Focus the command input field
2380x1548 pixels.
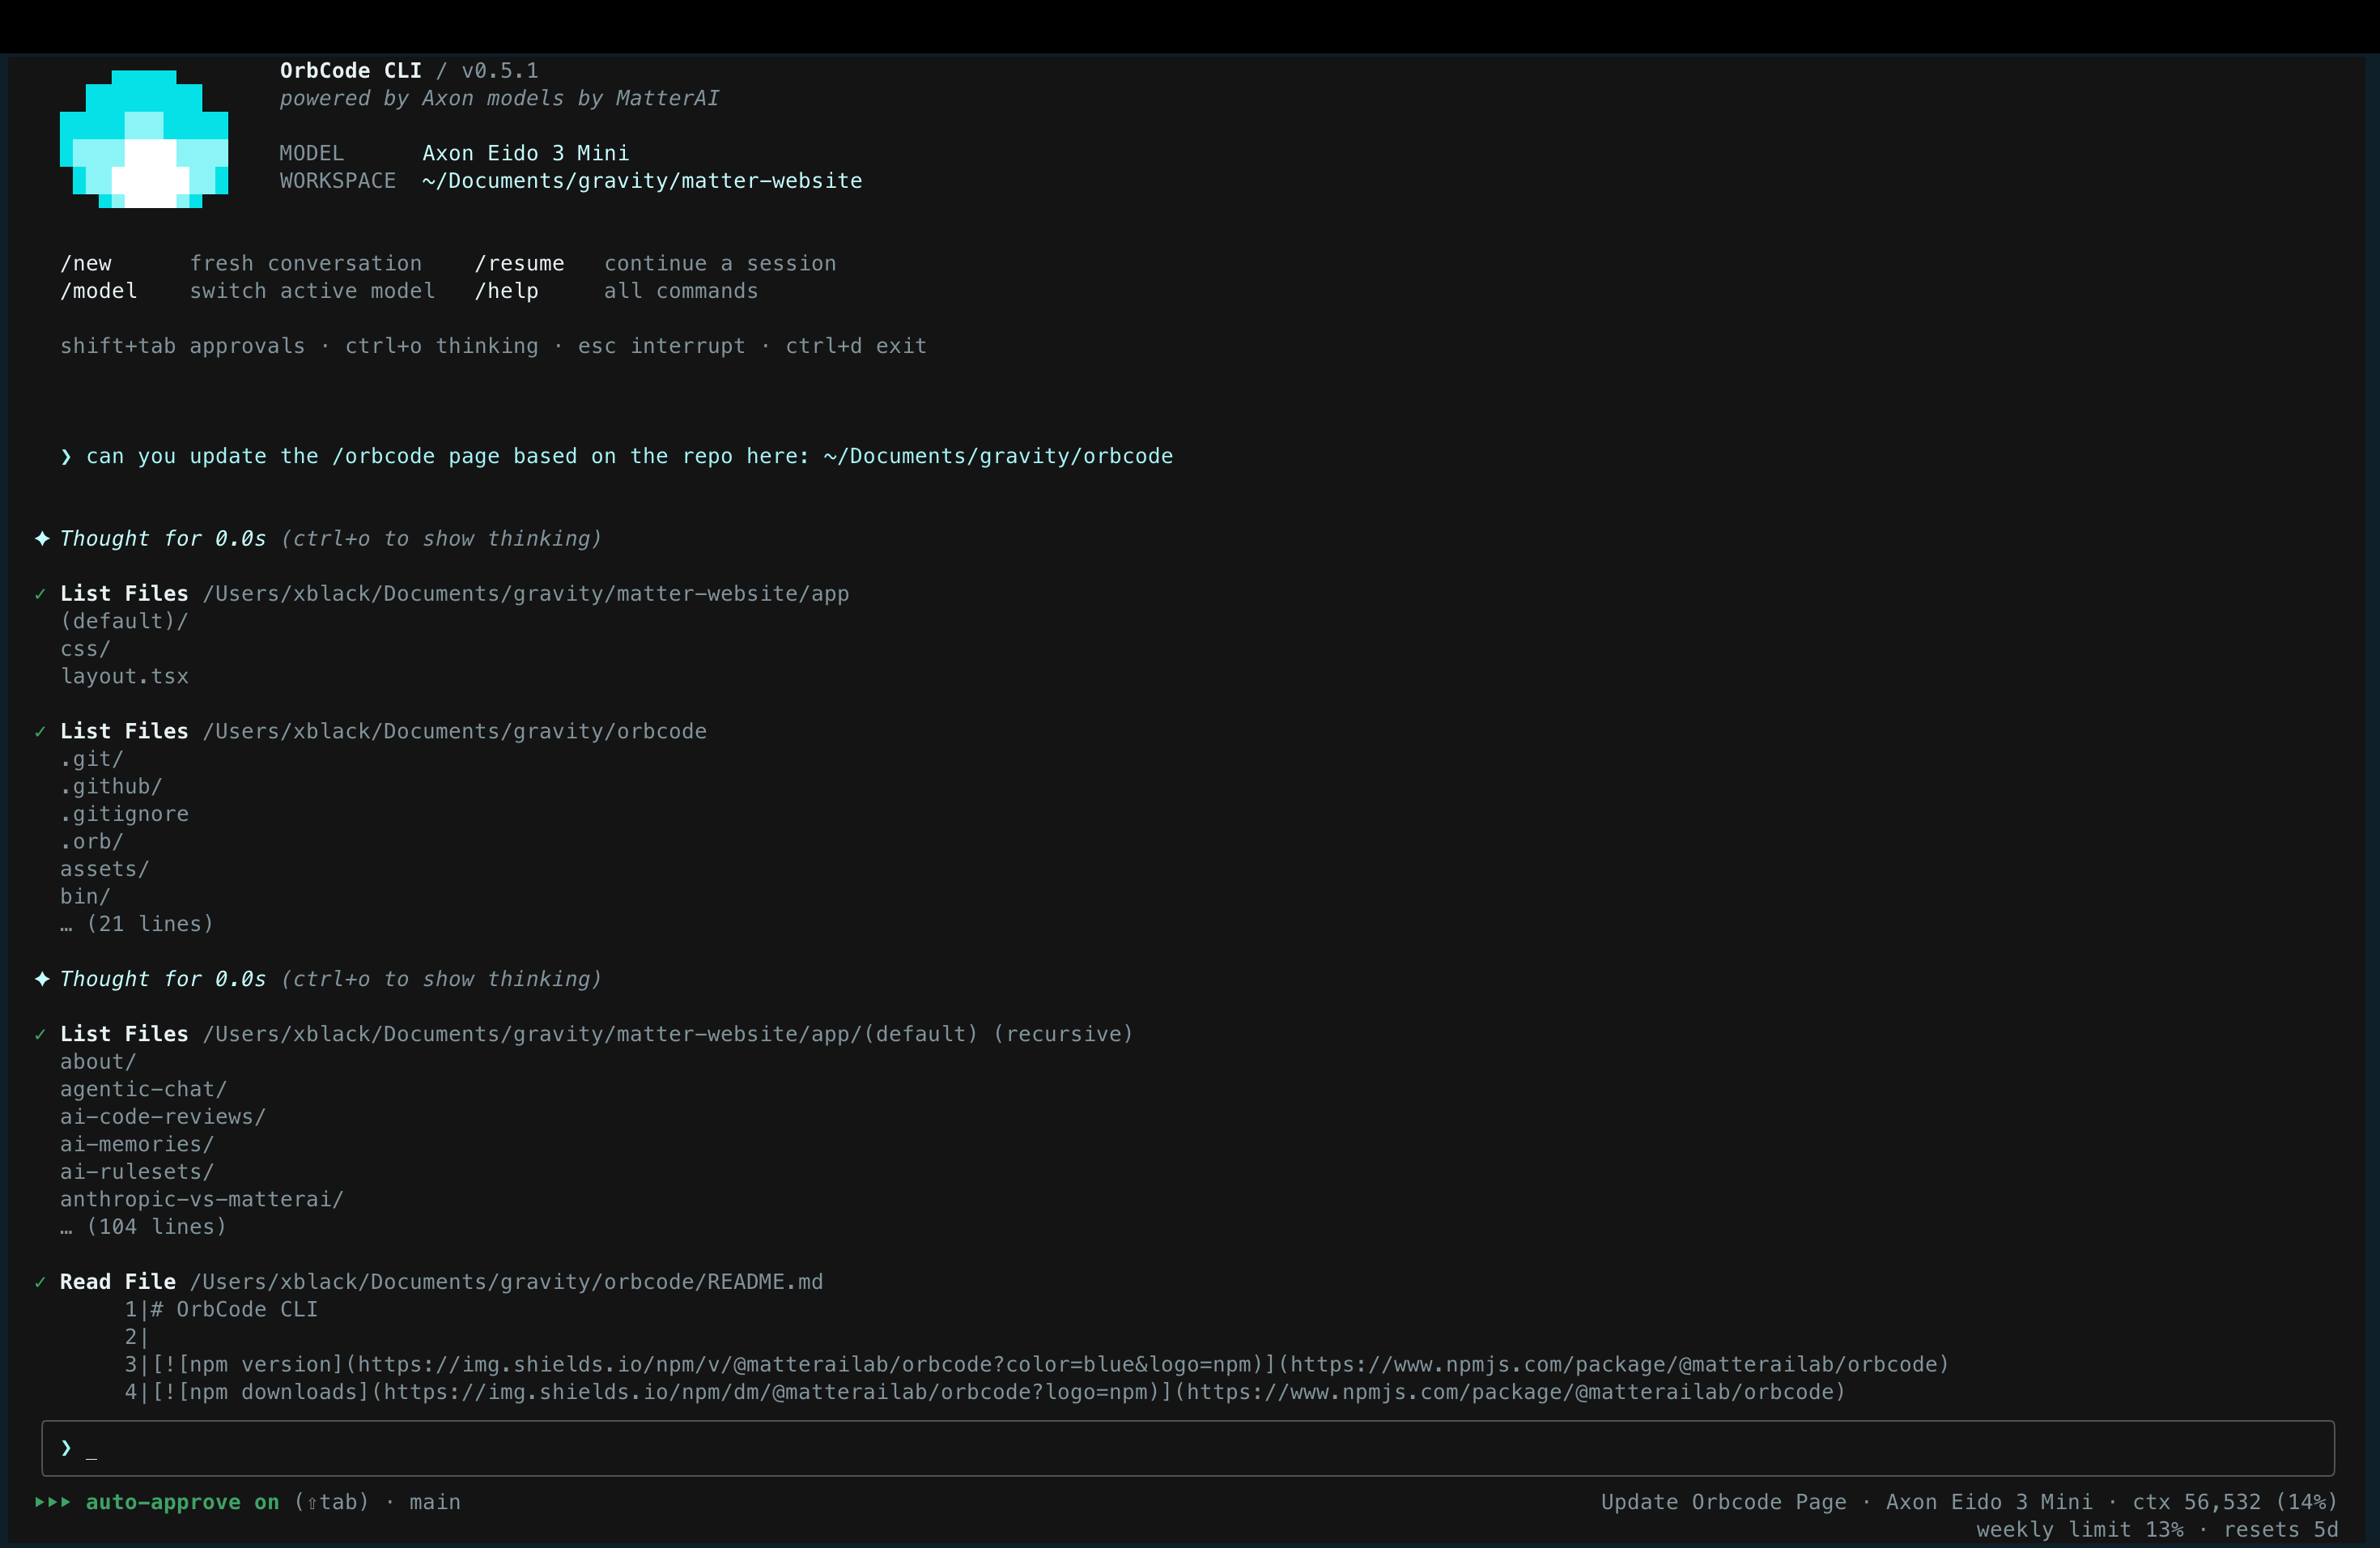tap(1188, 1448)
